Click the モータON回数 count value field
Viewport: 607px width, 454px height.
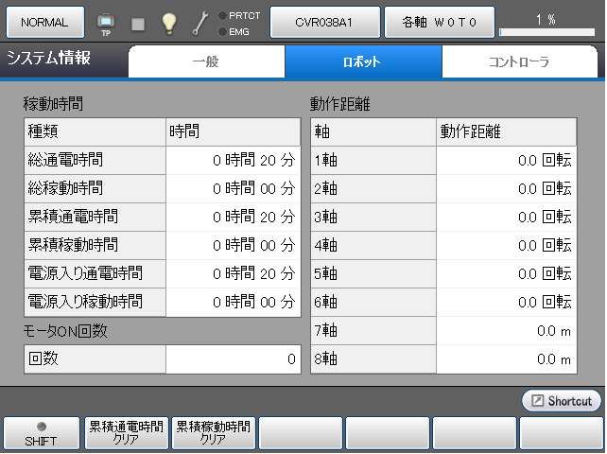233,359
